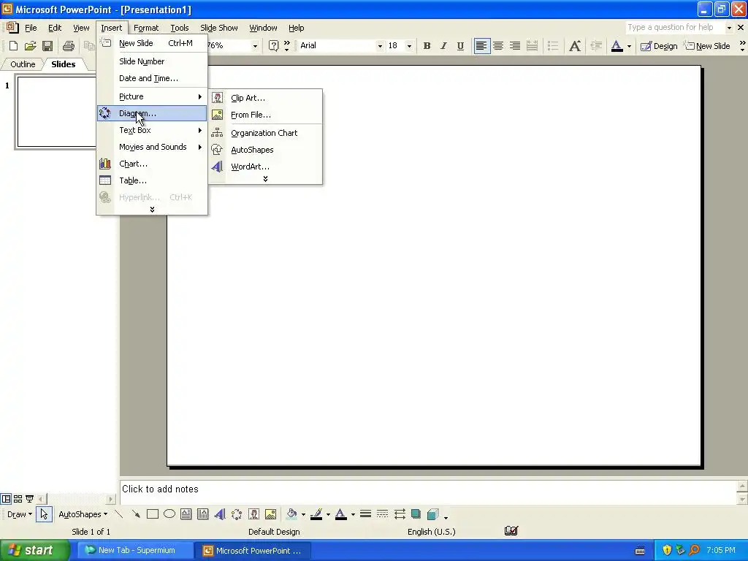Insert Diagram from the Drawing toolbar icon

(x=237, y=514)
